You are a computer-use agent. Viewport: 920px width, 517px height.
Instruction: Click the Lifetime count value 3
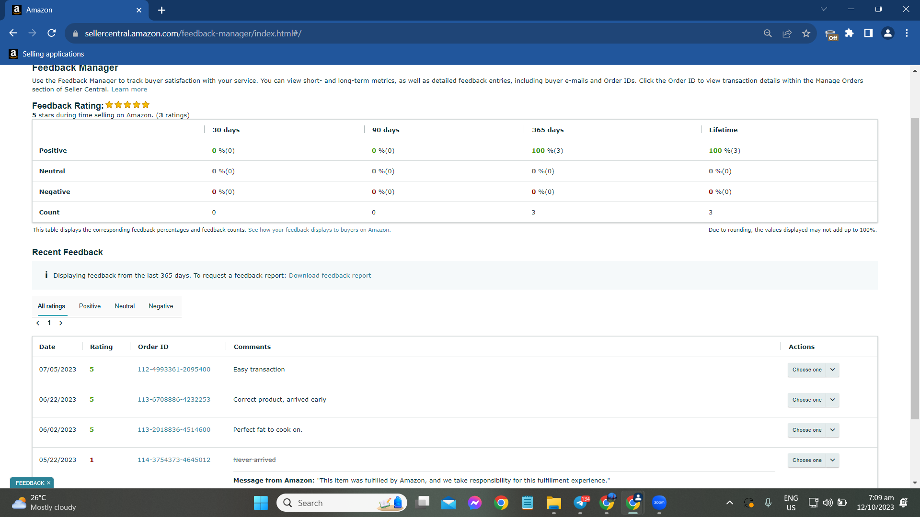point(711,213)
